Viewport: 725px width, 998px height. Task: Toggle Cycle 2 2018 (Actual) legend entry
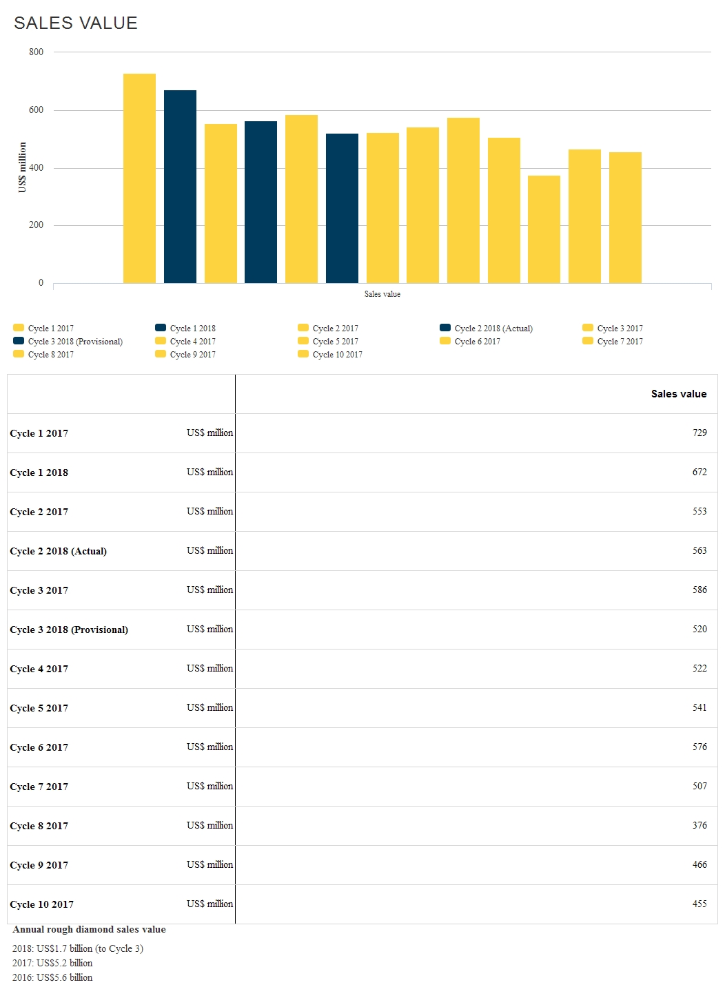click(487, 329)
